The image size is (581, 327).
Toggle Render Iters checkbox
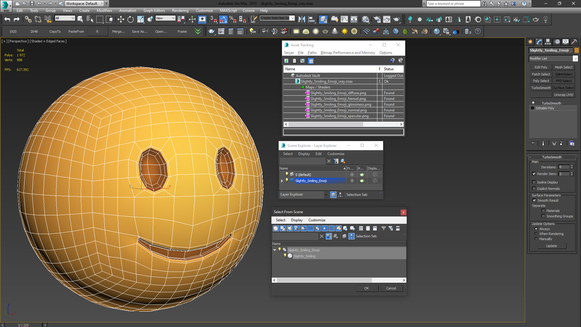coord(534,174)
